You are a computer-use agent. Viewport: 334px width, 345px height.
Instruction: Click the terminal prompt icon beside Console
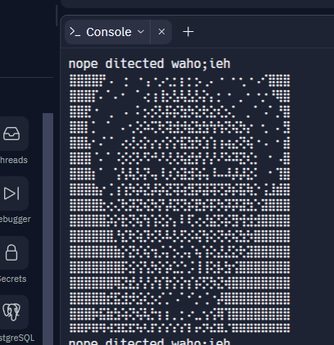click(x=74, y=32)
